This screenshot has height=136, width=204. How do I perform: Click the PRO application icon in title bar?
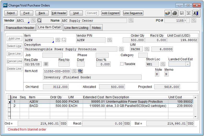click(5, 5)
